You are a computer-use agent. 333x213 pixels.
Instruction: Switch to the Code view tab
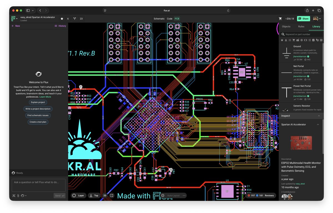(170, 19)
